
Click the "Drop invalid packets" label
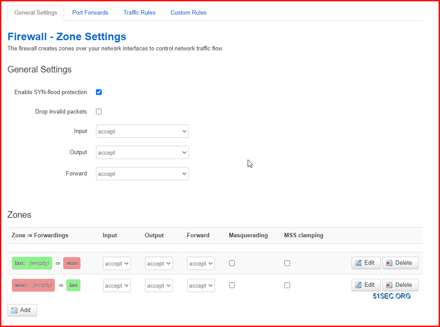click(x=61, y=112)
